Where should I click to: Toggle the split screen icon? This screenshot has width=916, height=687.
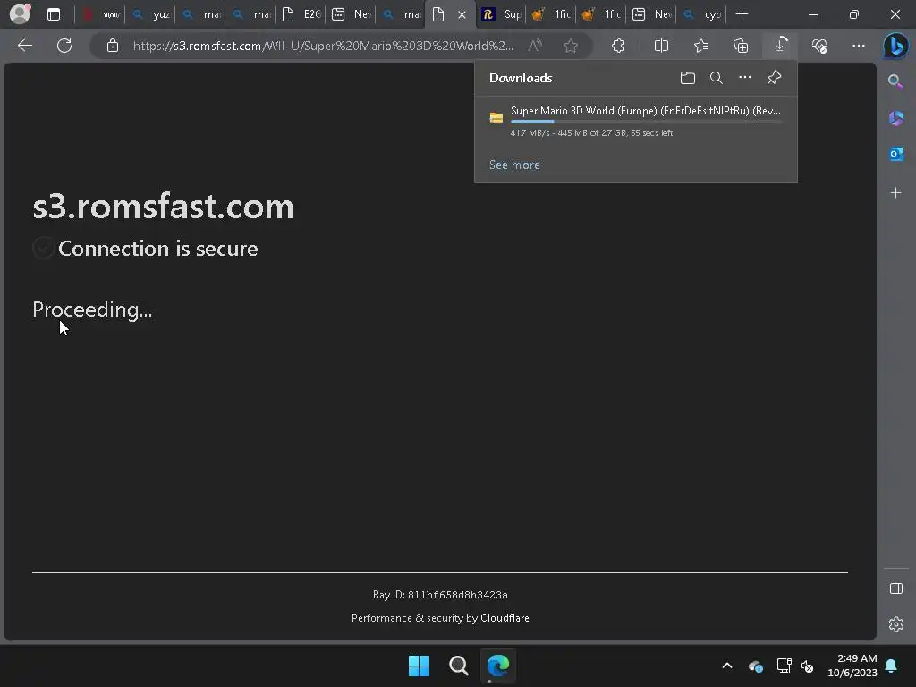click(661, 46)
